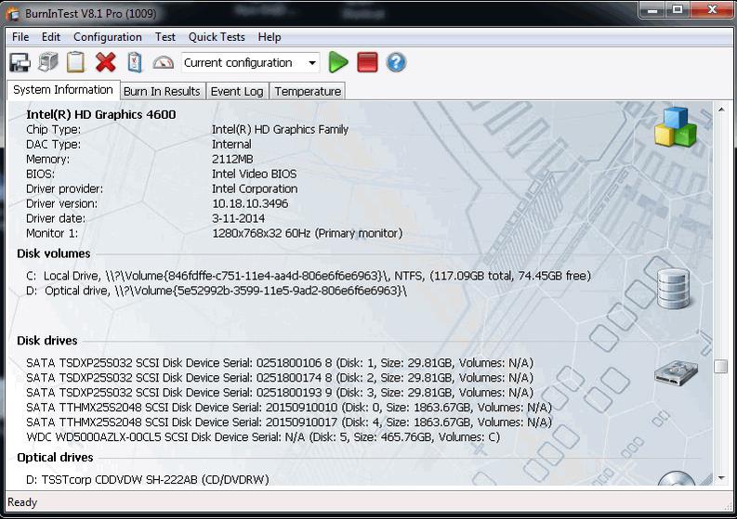
Task: Click disk drive row with serial 0251800193 9
Action: click(x=280, y=393)
